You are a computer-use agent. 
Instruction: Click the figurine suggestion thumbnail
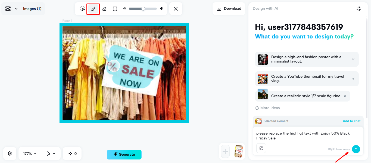pos(263,94)
